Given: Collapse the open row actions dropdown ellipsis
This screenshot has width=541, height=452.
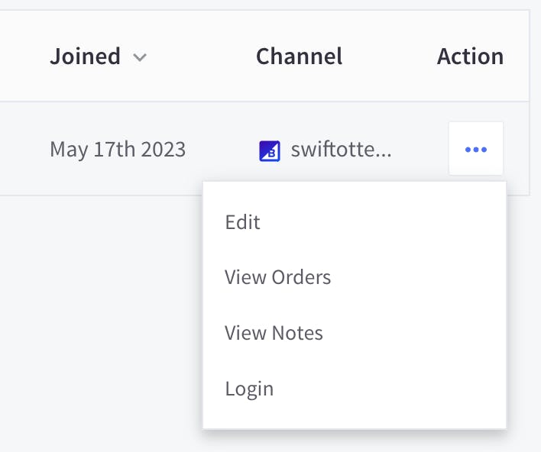Looking at the screenshot, I should [475, 149].
